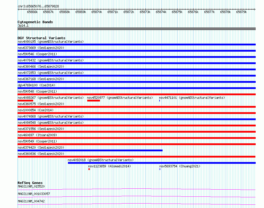Select the 65872k ruler tick label
Image resolution: width=264 pixels, height=208 pixels.
[x=129, y=12]
